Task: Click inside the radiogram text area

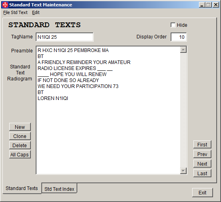Action: (108, 110)
